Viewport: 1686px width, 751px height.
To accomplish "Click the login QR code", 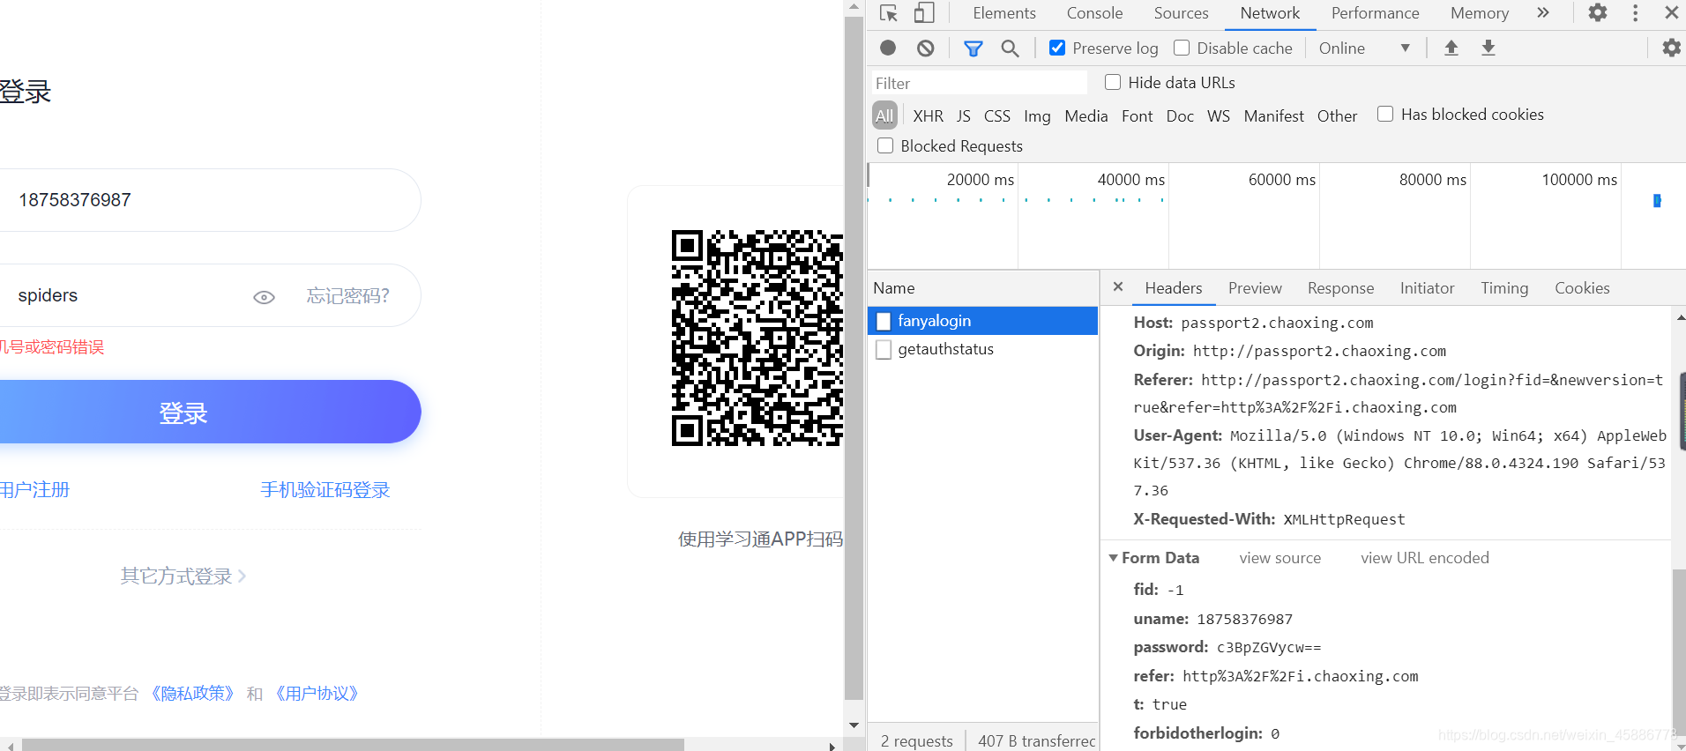I will (757, 338).
